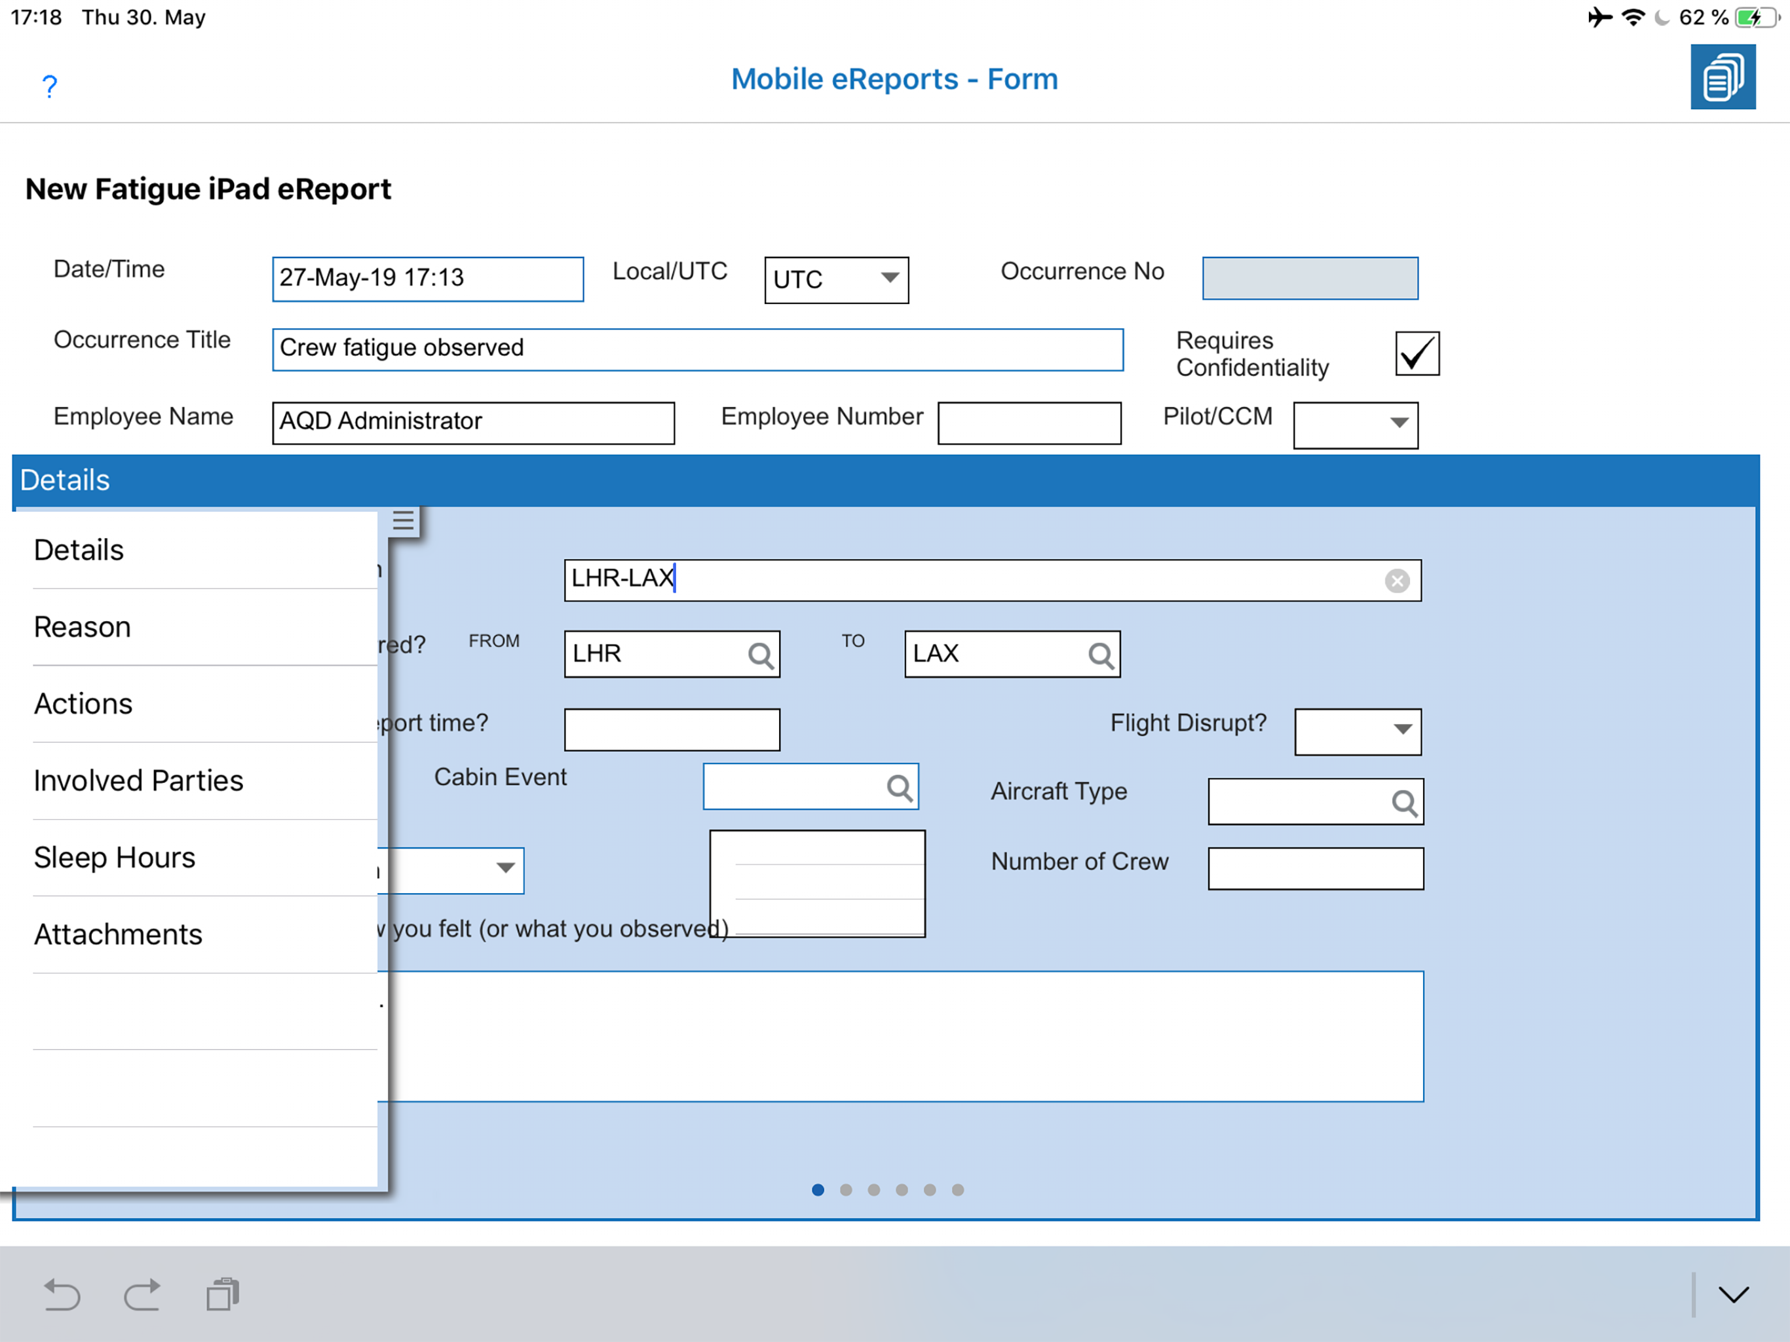Tap the large description text area
The image size is (1790, 1342).
tap(900, 1037)
